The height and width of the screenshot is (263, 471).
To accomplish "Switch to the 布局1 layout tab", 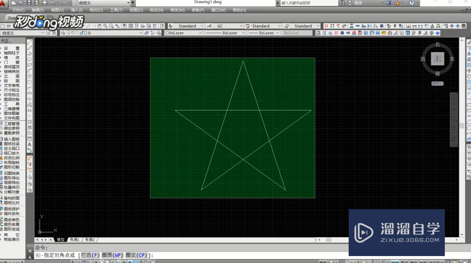I will (74, 240).
